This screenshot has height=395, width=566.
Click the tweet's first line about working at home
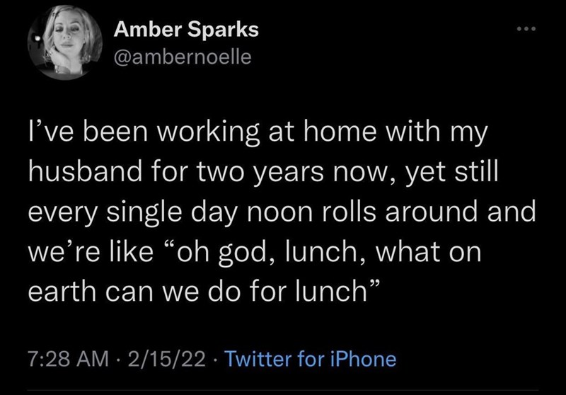click(253, 132)
